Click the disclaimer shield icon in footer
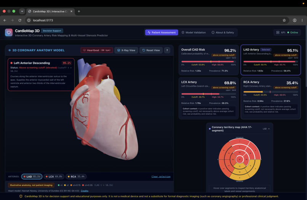 coord(21,196)
